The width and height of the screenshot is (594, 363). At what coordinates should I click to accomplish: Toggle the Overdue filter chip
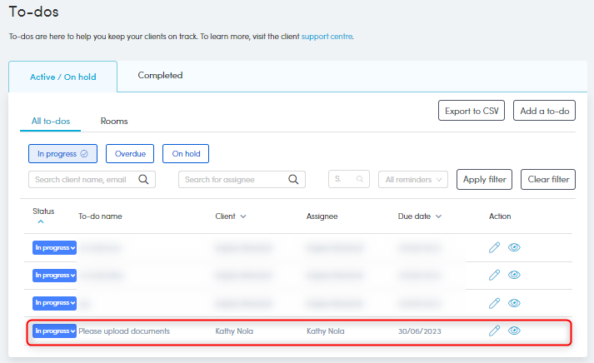tap(130, 153)
